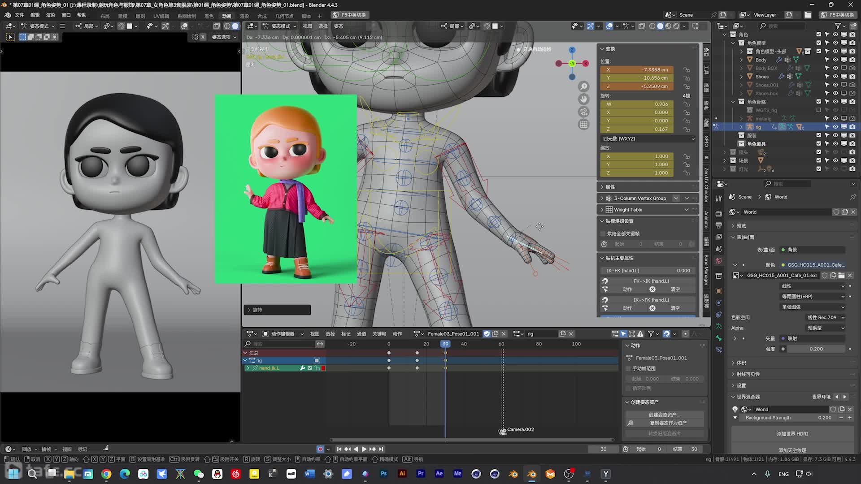Click the viewport zoom magnifier icon
The height and width of the screenshot is (484, 861).
click(x=583, y=86)
